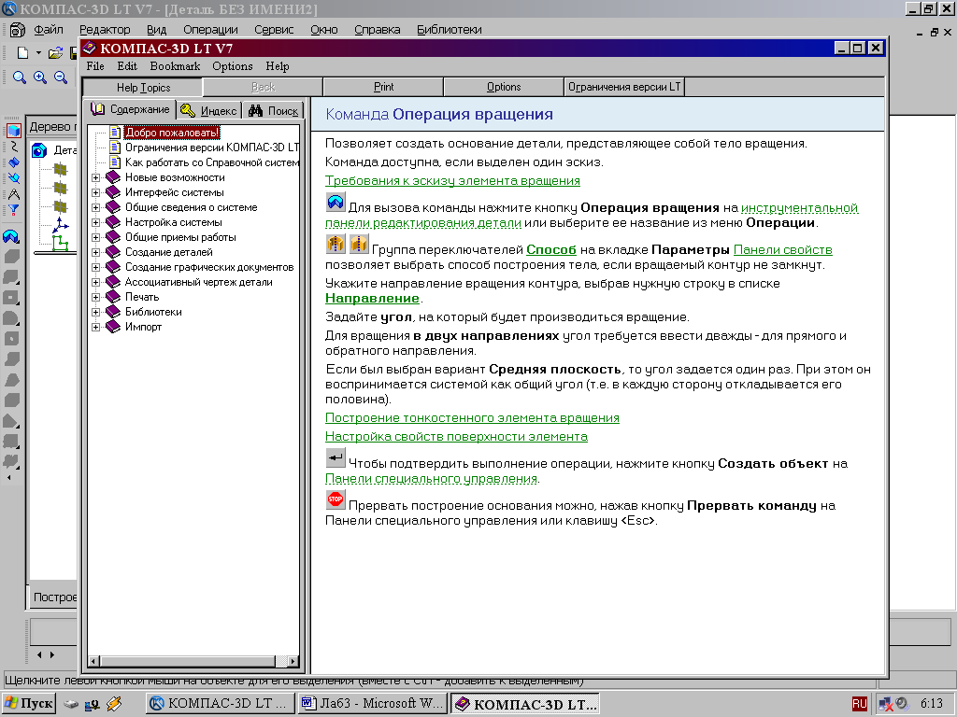The image size is (957, 717).
Task: Click left arrow of contents horizontal scrollbar
Action: [94, 662]
